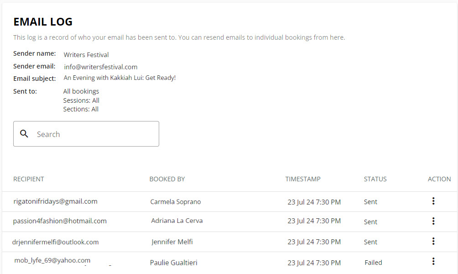458x274 pixels.
Task: Click the STATUS column header
Action: tap(375, 179)
